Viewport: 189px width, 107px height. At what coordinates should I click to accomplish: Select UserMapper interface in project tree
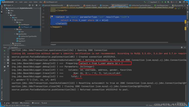(x=24, y=25)
